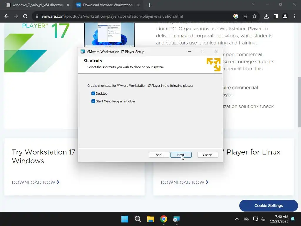Click VMware installer icon in taskbar
This screenshot has height=226, width=301.
176,219
